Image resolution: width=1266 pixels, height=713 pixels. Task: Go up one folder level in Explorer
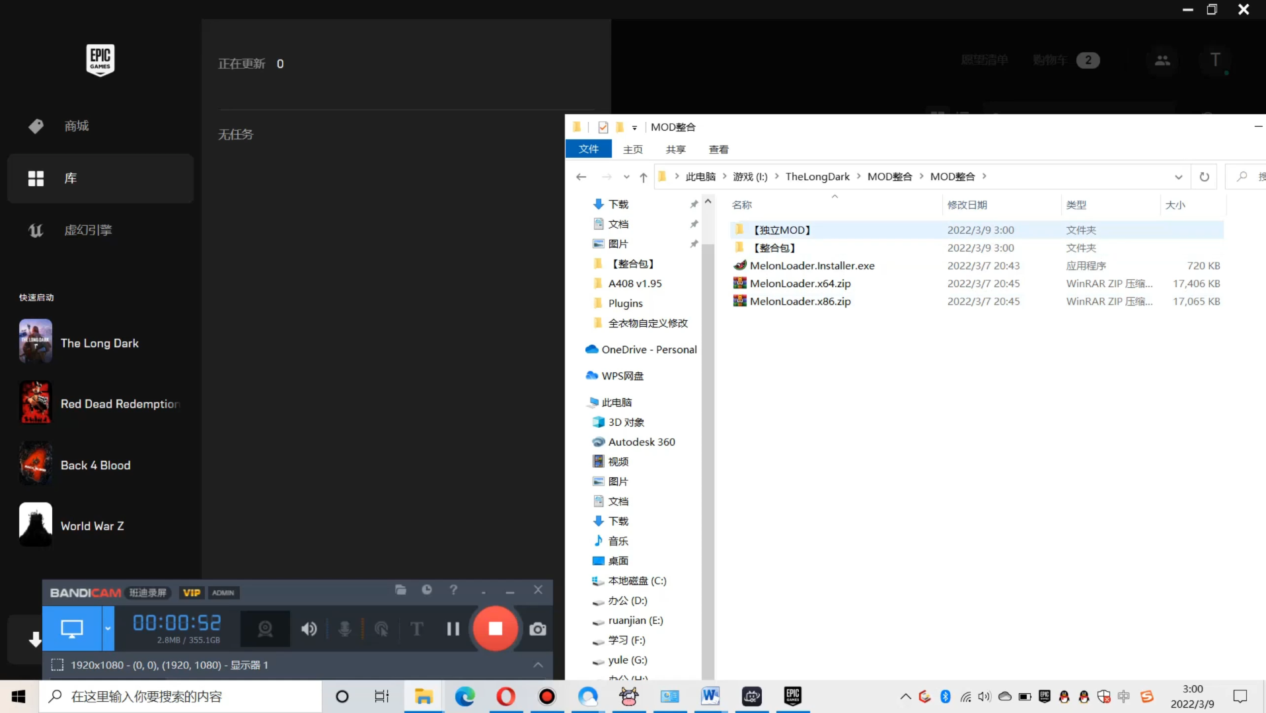pyautogui.click(x=643, y=176)
